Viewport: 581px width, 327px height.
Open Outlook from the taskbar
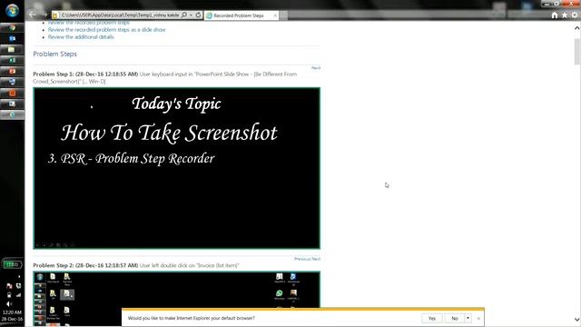coord(12,38)
